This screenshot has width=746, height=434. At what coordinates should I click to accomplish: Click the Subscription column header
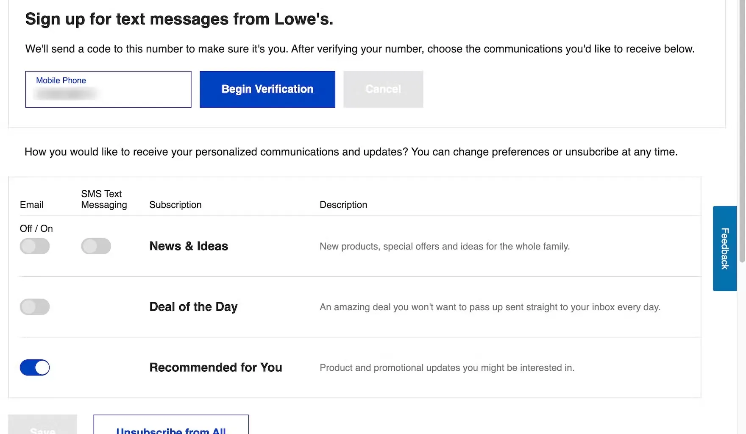(175, 205)
